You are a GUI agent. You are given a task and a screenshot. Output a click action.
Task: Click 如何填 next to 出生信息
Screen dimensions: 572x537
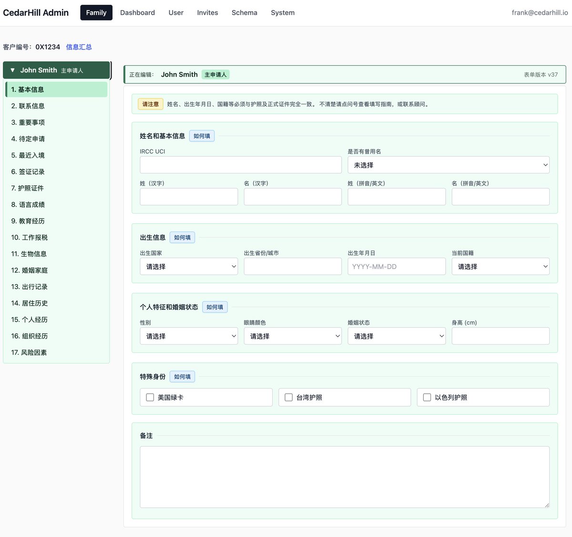[182, 237]
